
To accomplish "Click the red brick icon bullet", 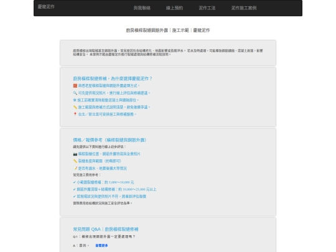I will click(75, 86).
